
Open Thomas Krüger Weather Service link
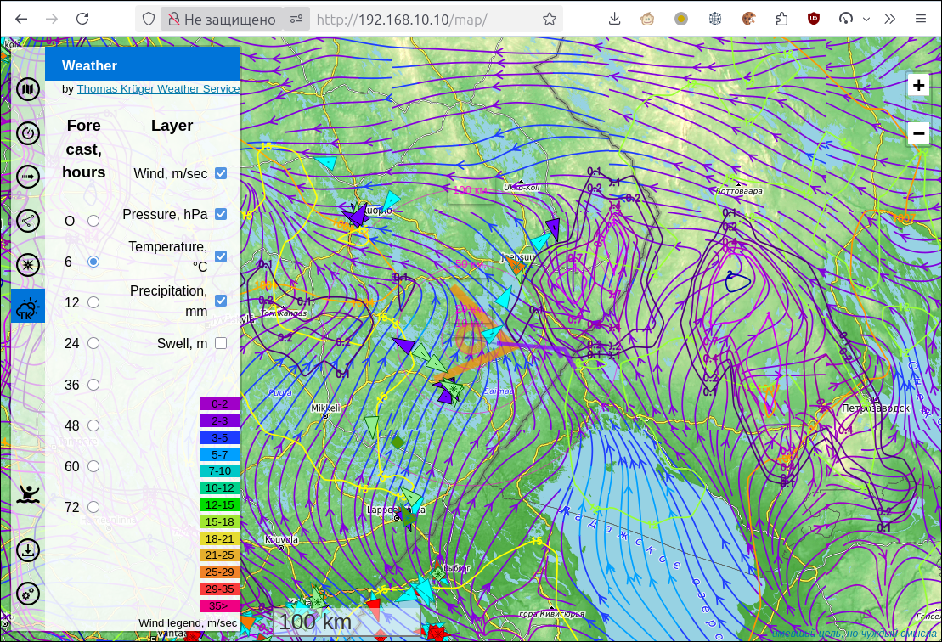point(158,88)
